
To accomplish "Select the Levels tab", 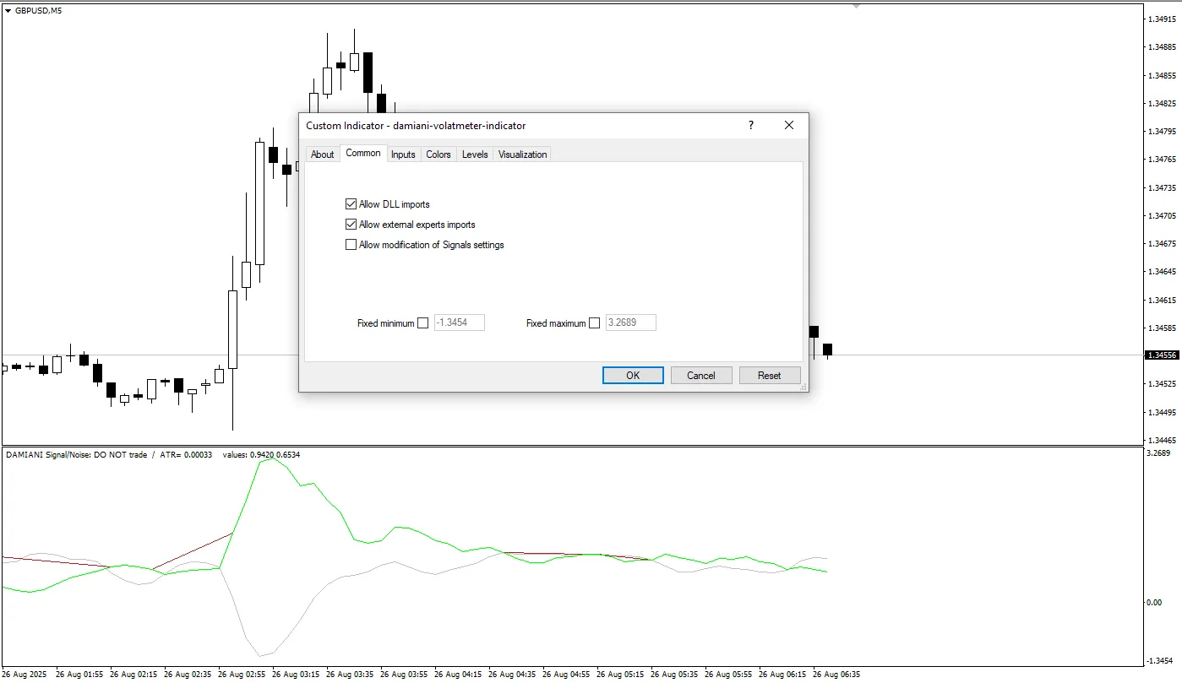I will [475, 154].
